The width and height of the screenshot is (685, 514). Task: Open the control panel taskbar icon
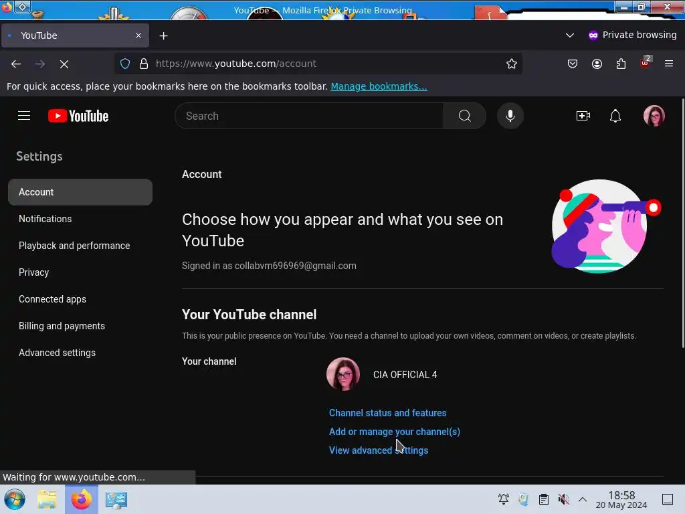point(116,499)
